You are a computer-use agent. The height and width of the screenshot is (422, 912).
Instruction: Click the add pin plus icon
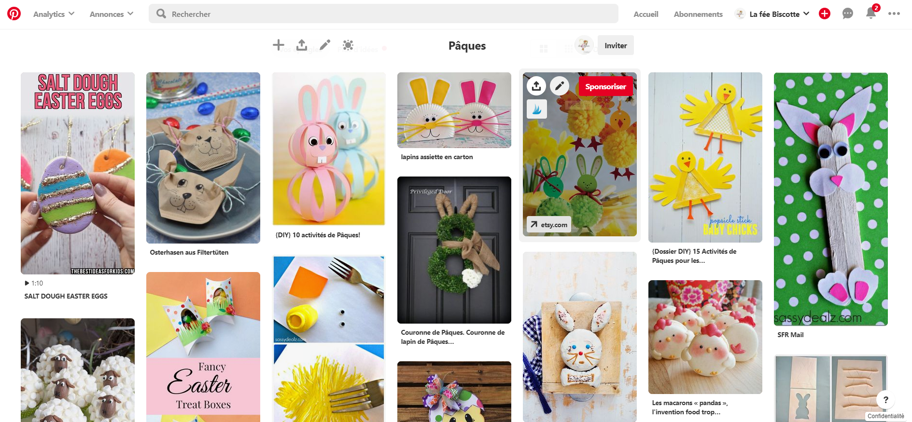[x=279, y=45]
